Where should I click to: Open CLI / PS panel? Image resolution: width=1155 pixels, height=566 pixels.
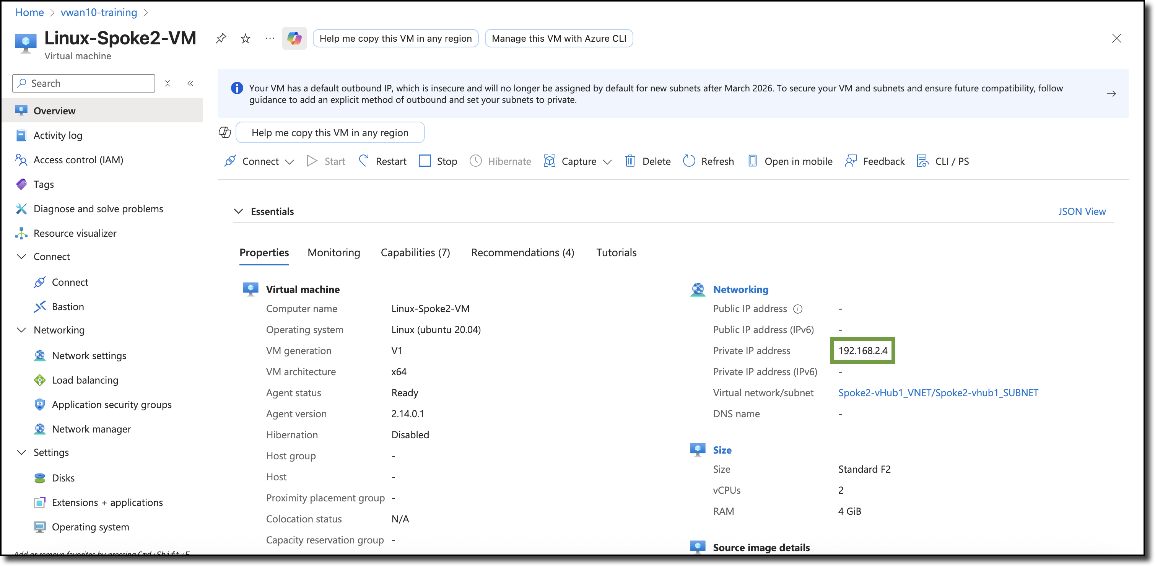[943, 161]
